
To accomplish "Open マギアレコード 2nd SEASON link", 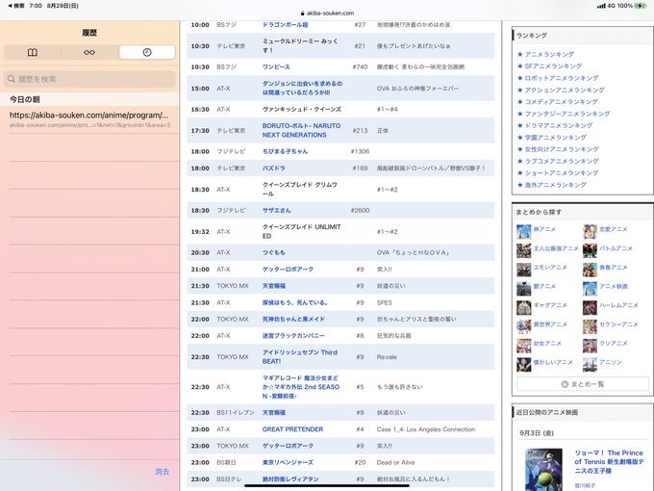I will 301,387.
